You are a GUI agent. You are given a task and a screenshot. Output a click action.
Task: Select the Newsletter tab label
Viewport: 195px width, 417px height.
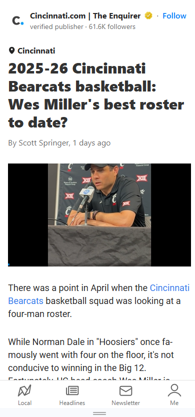126,403
